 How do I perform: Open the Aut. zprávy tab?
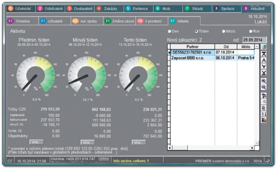pos(87,21)
